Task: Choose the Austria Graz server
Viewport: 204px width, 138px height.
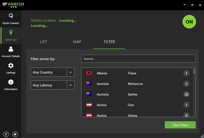Action: pyautogui.click(x=137, y=105)
